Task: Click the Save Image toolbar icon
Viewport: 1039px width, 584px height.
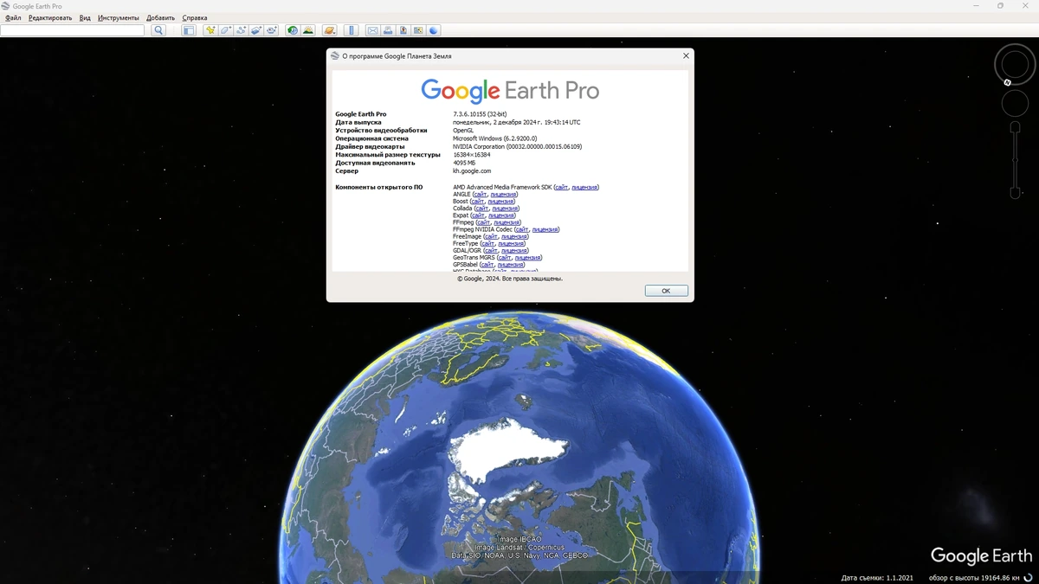Action: click(x=403, y=30)
